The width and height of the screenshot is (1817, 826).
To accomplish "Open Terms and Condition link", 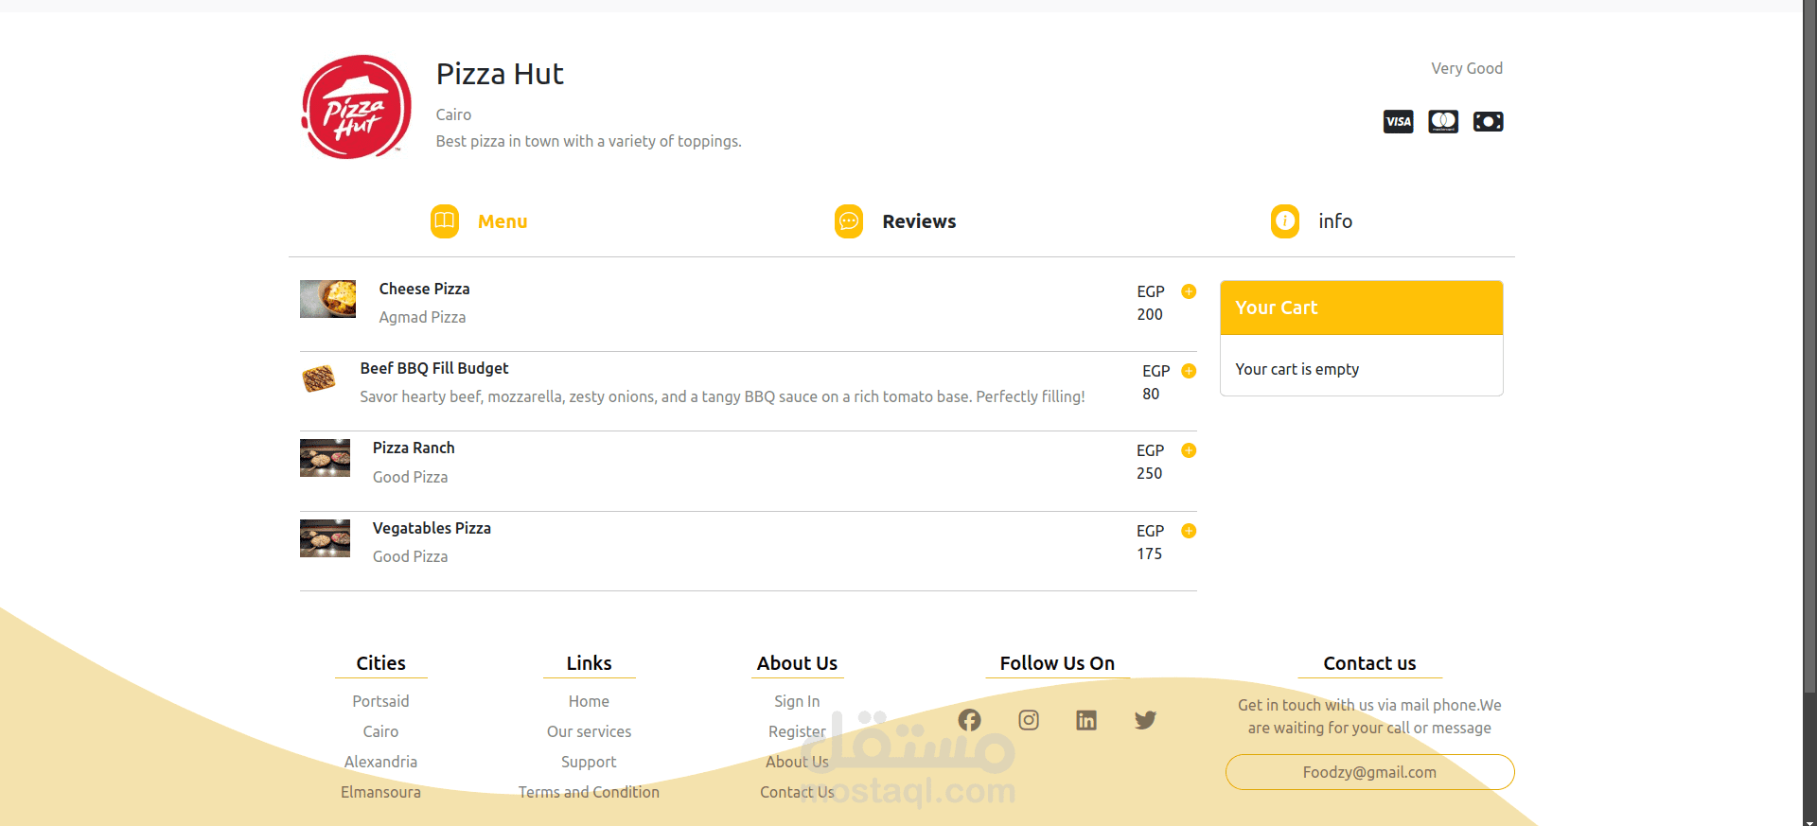I will 589,792.
